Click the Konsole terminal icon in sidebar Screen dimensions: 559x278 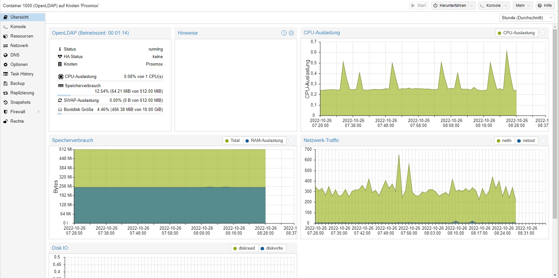click(6, 27)
